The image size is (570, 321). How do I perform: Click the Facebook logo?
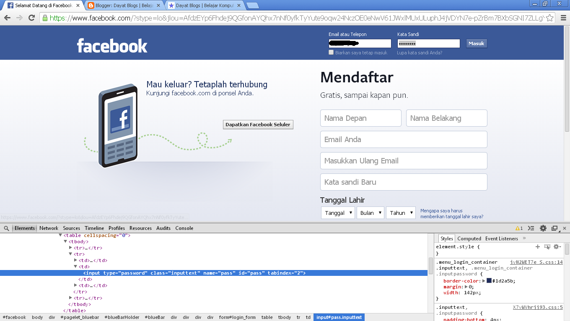[112, 46]
